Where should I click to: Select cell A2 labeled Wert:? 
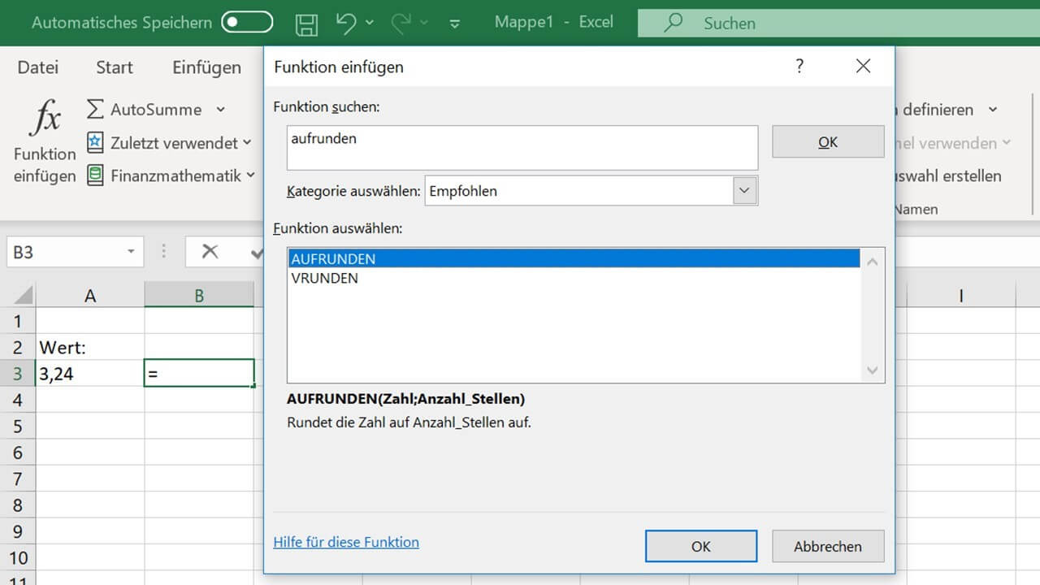click(x=90, y=347)
